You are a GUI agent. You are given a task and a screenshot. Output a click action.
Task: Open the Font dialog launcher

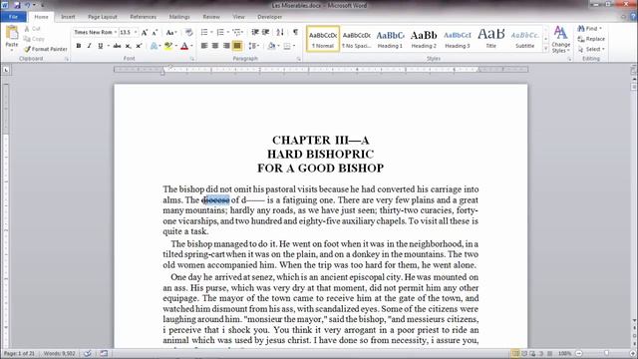(191, 60)
